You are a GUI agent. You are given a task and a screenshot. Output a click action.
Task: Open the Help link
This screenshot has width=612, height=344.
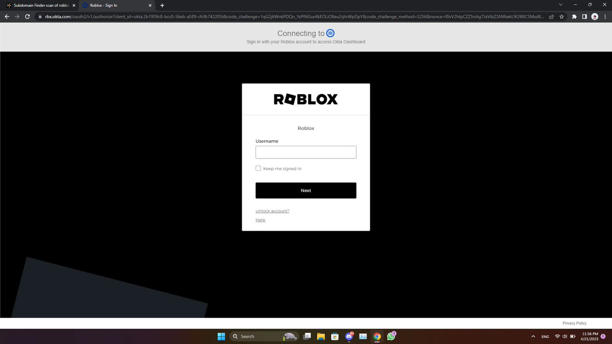(260, 220)
